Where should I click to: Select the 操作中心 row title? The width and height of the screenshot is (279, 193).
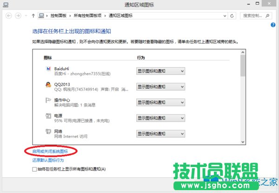62,100
